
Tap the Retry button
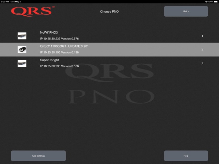(x=186, y=11)
